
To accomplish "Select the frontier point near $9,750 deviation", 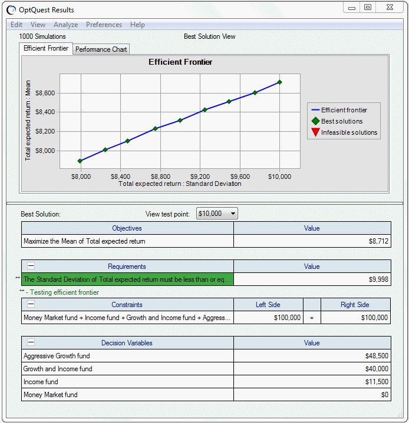I will 255,93.
